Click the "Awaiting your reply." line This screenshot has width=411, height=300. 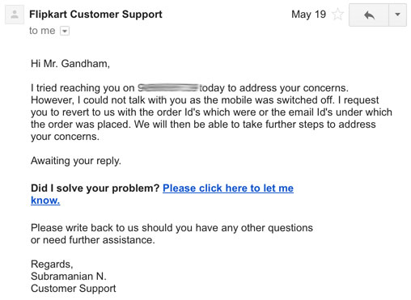pos(76,161)
